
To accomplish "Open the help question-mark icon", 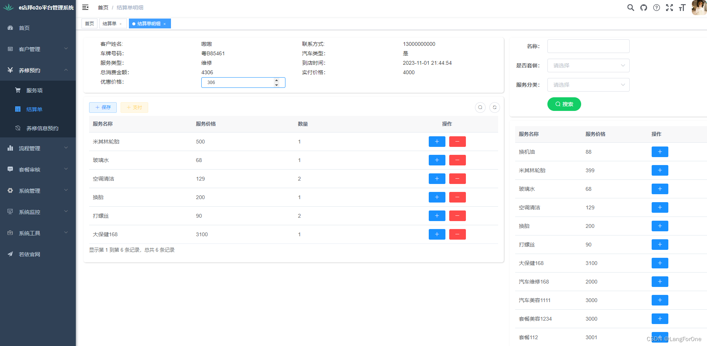I will (657, 8).
